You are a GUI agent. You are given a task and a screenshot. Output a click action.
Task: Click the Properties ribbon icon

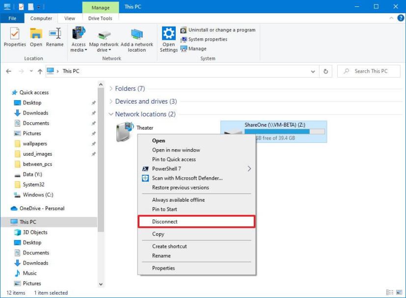pyautogui.click(x=15, y=37)
